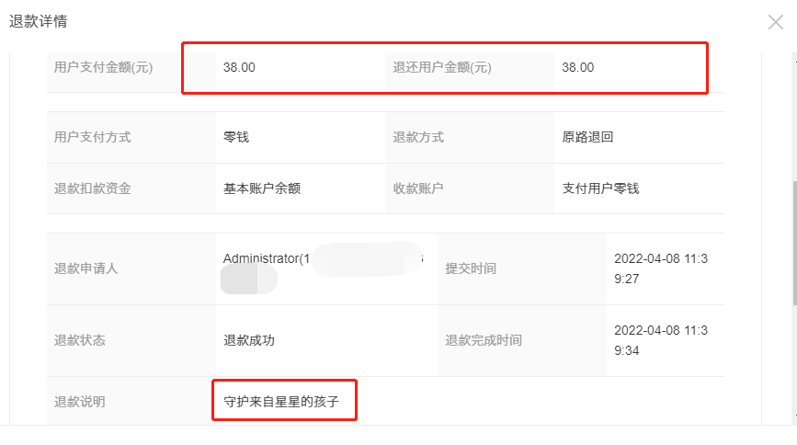Click the 原路退回 refund method value
The image size is (797, 445).
click(587, 137)
